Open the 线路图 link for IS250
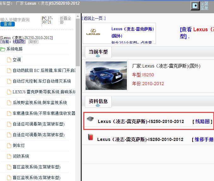214x181 pixels. coord(202,121)
